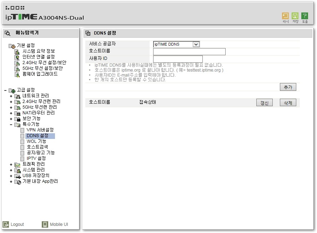Open IPTV 설정 menu item
Viewport: 317px width, 233px height.
coord(36,159)
